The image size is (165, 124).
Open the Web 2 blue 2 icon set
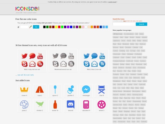coord(94,61)
